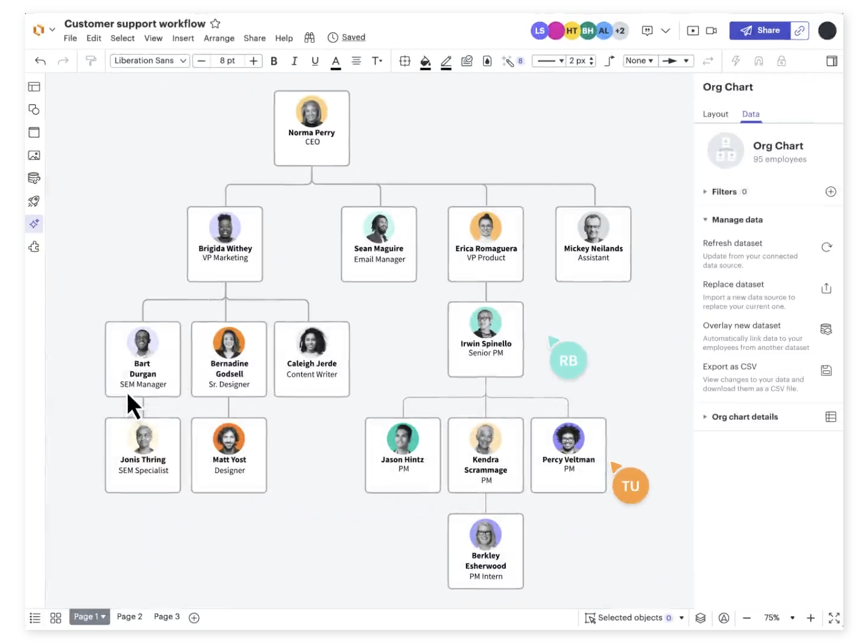This screenshot has height=643, width=866.
Task: Copy share link with chain icon
Action: point(800,31)
